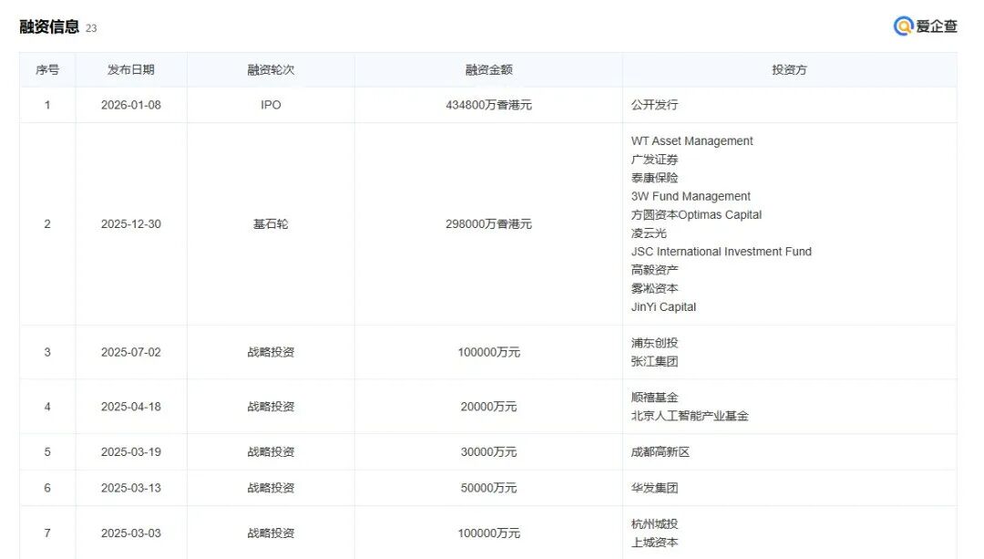Open investor 浦东创投

[x=654, y=343]
